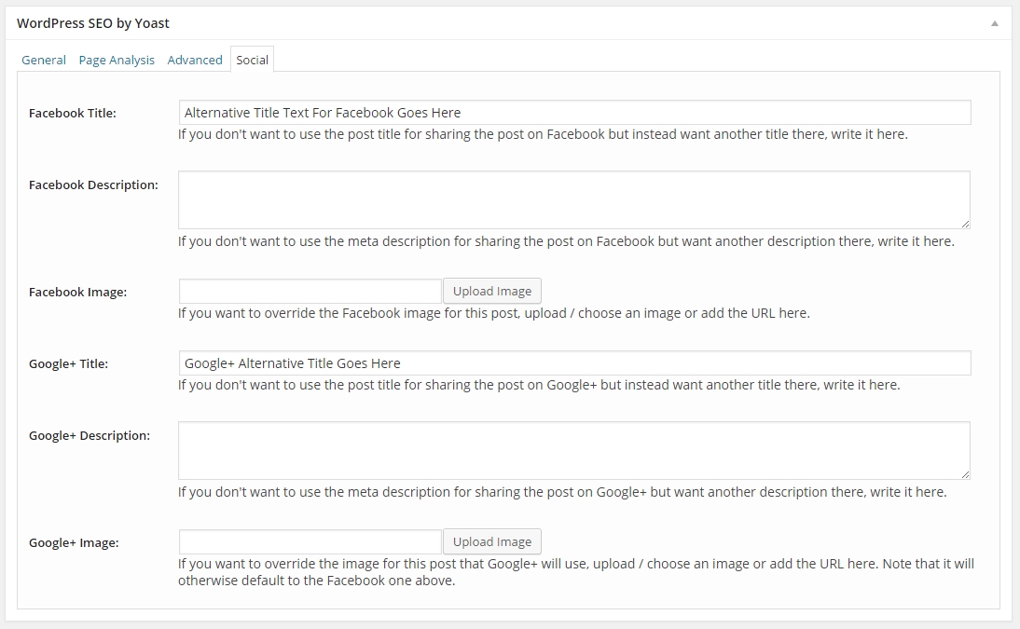
Task: Click inside the Google+ Title field
Action: [x=574, y=363]
